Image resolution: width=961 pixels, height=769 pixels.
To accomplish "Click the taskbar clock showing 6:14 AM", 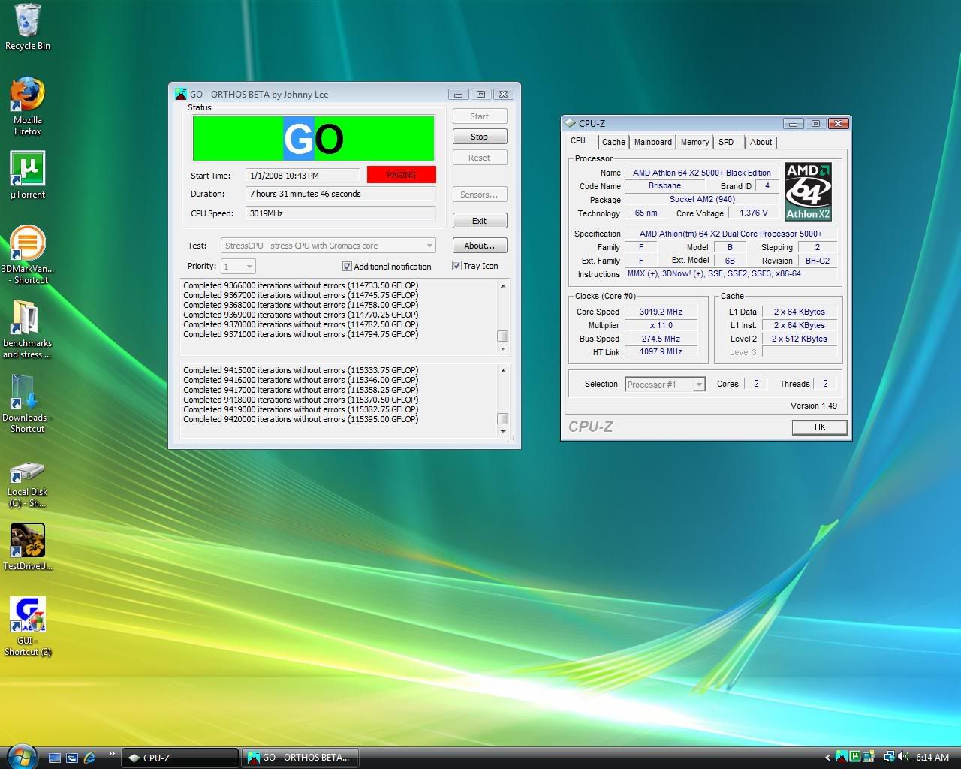I will pos(932,758).
